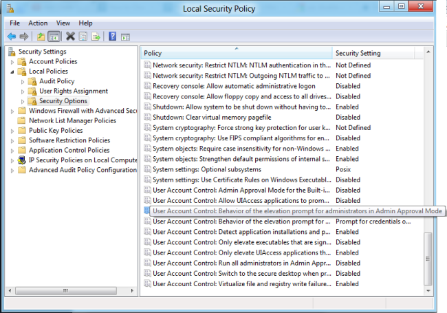This screenshot has width=447, height=313.
Task: Click the tree pane horizontal scrollbar thumb
Action: click(x=66, y=291)
